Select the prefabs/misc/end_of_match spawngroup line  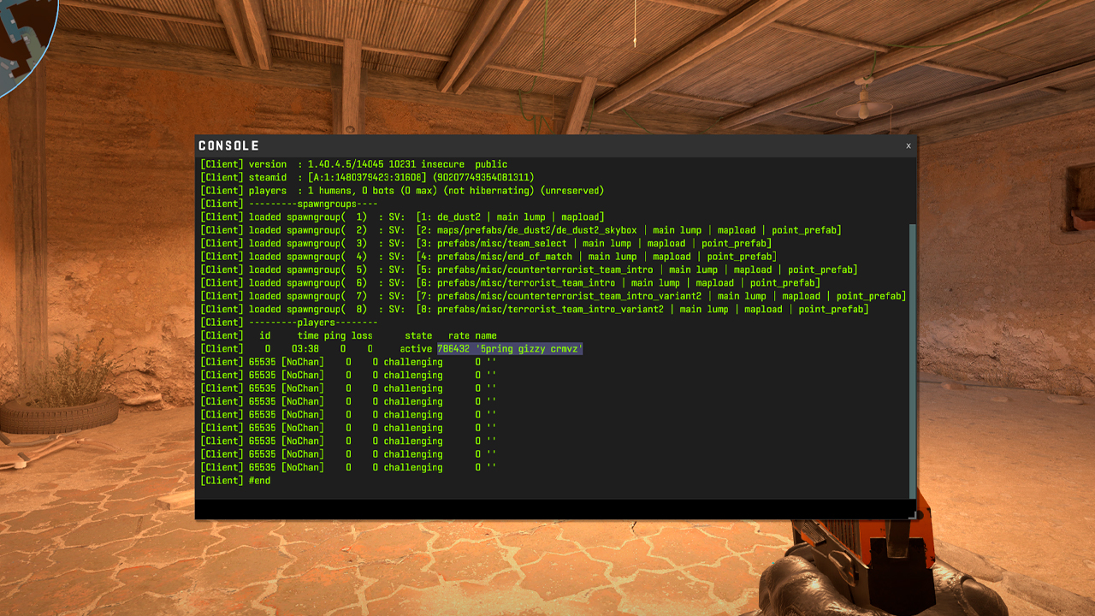pyautogui.click(x=488, y=257)
